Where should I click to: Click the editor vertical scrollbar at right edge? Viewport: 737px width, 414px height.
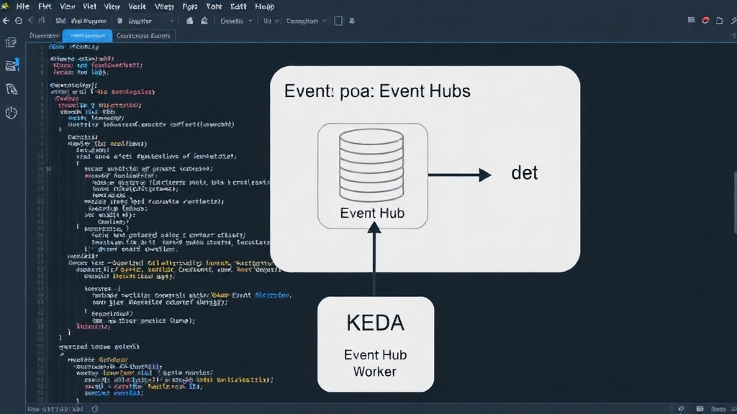click(735, 202)
